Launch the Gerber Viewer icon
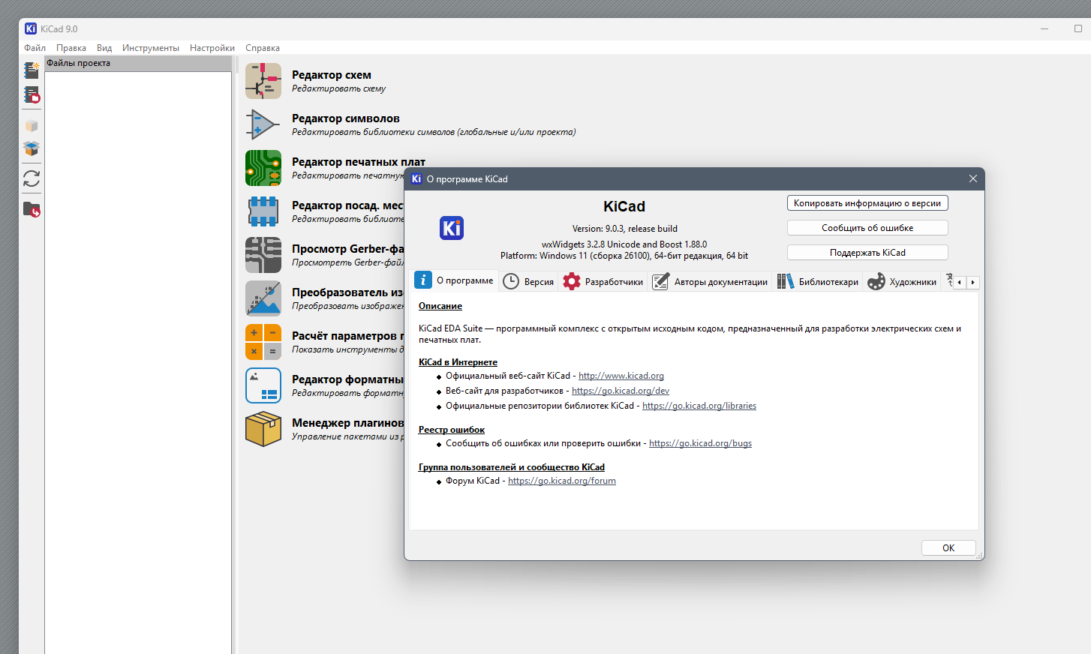The height and width of the screenshot is (654, 1091). [263, 255]
